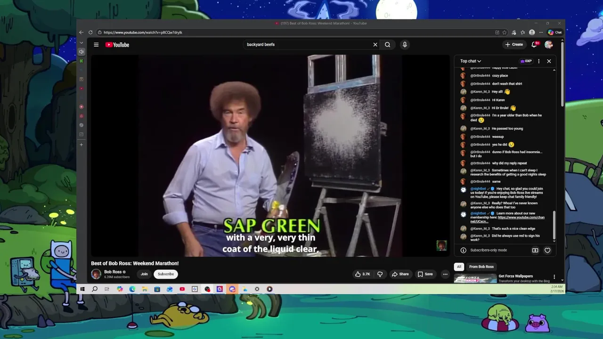Select the All filter chip
This screenshot has height=339, width=603.
(x=459, y=266)
